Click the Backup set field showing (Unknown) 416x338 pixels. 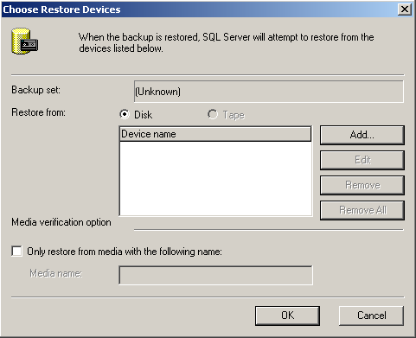click(x=269, y=92)
